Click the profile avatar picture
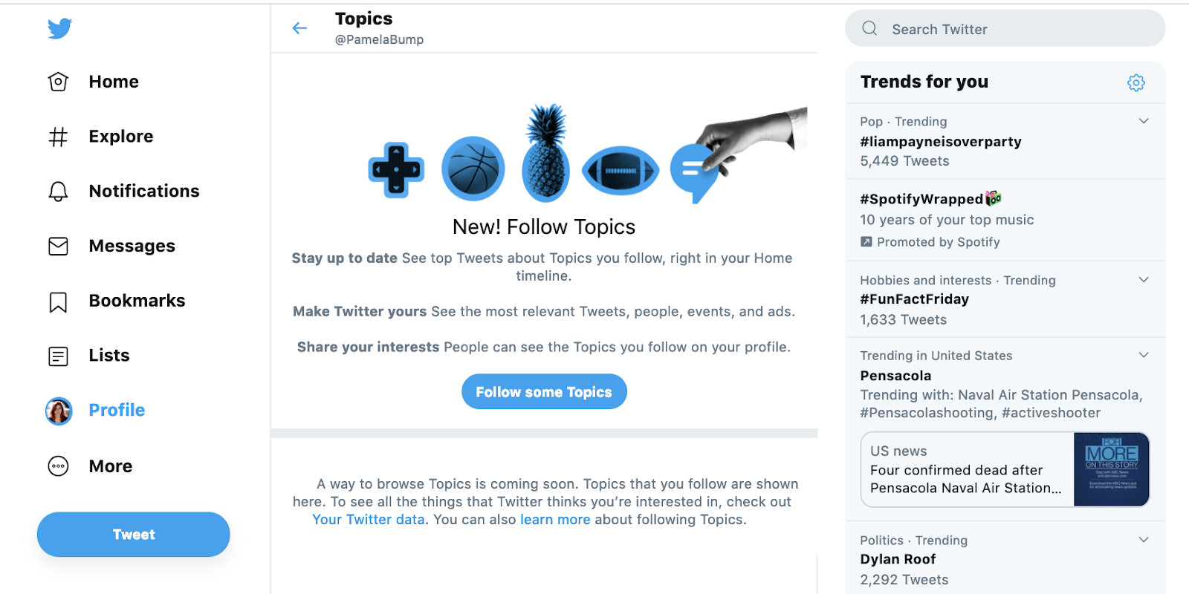 pyautogui.click(x=59, y=411)
